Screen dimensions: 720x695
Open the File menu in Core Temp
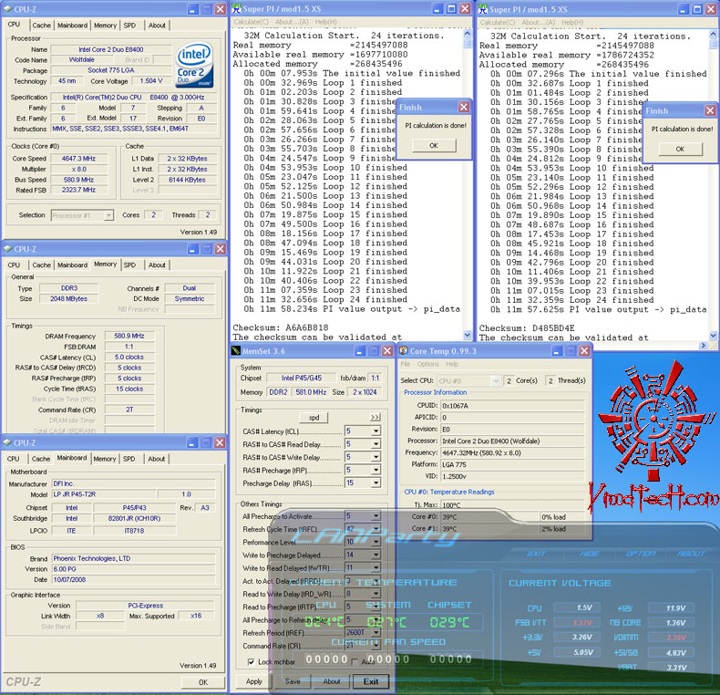point(406,364)
